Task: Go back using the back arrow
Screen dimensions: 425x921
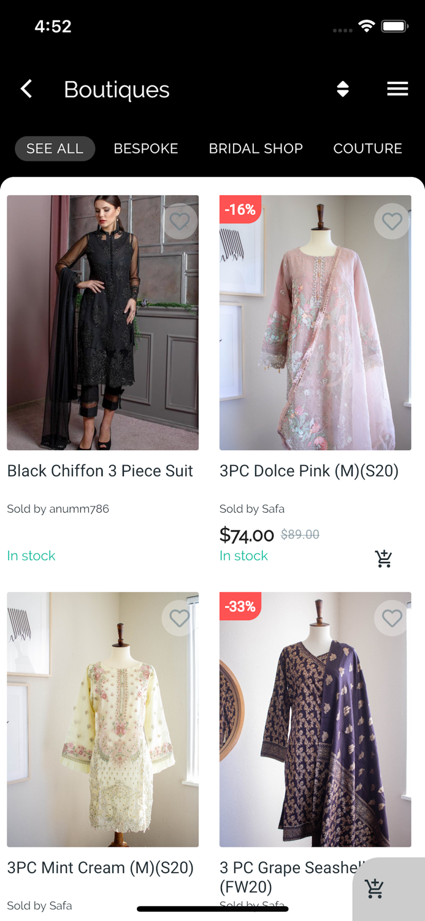Action: [26, 89]
